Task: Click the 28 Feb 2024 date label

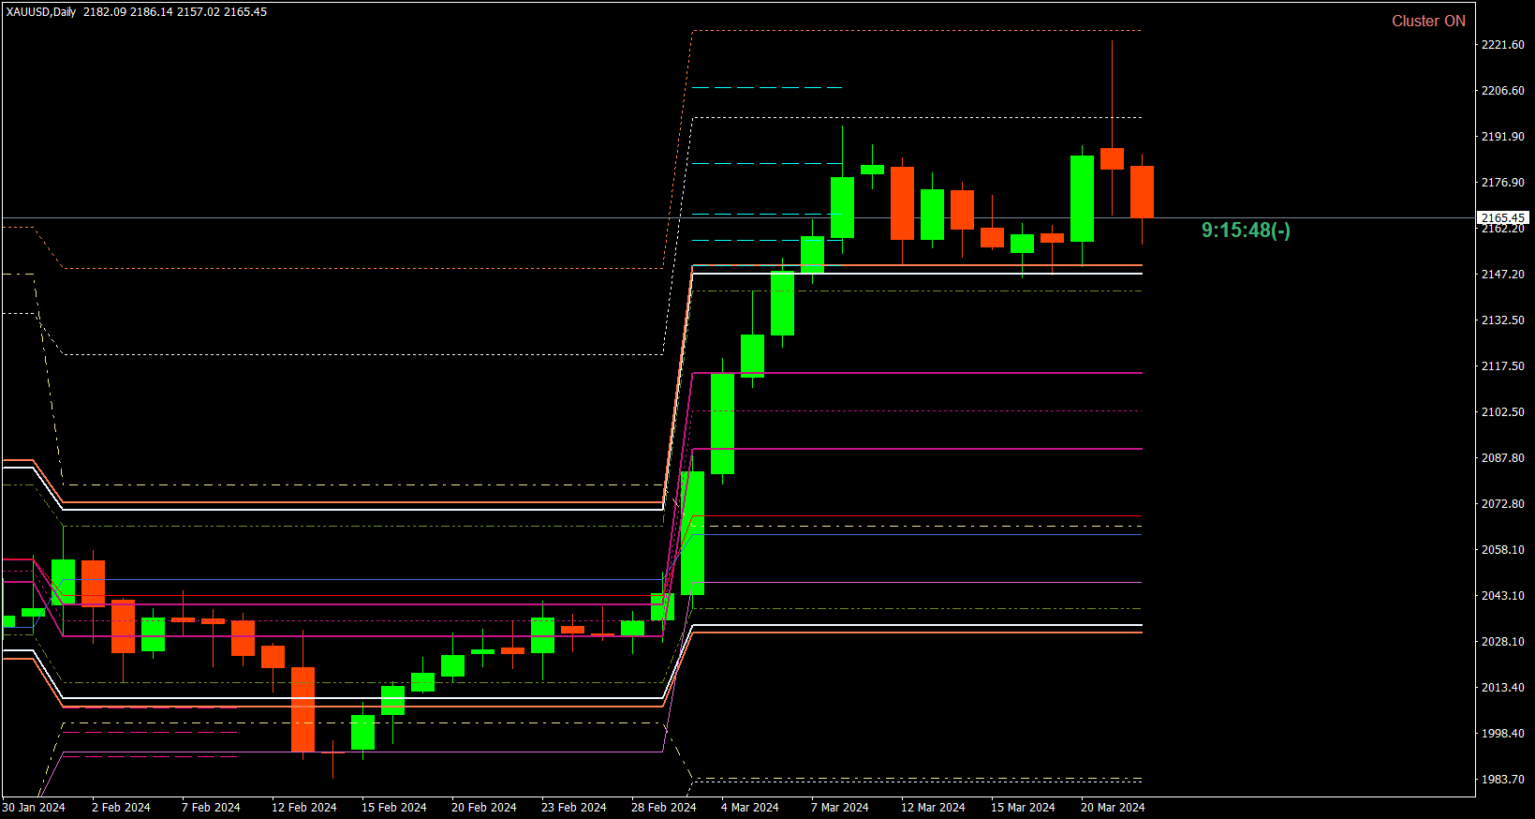Action: click(664, 808)
